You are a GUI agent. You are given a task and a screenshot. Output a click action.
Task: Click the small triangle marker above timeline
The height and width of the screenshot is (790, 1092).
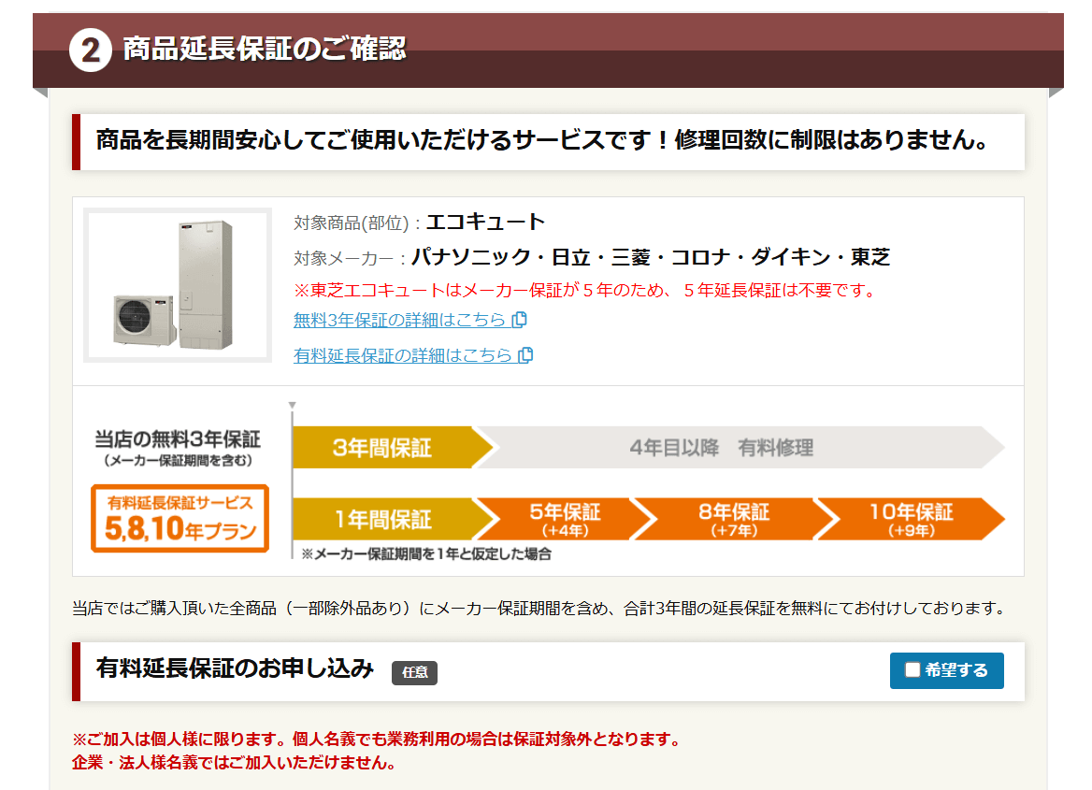(x=293, y=406)
